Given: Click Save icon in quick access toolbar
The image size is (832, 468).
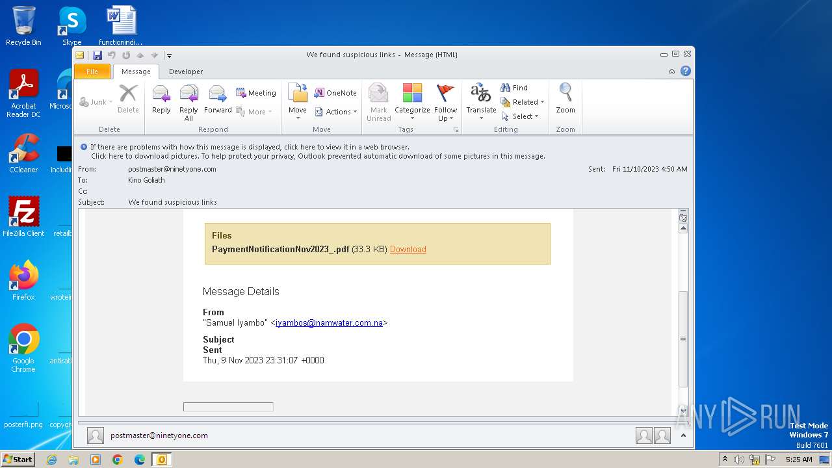Looking at the screenshot, I should [97, 55].
